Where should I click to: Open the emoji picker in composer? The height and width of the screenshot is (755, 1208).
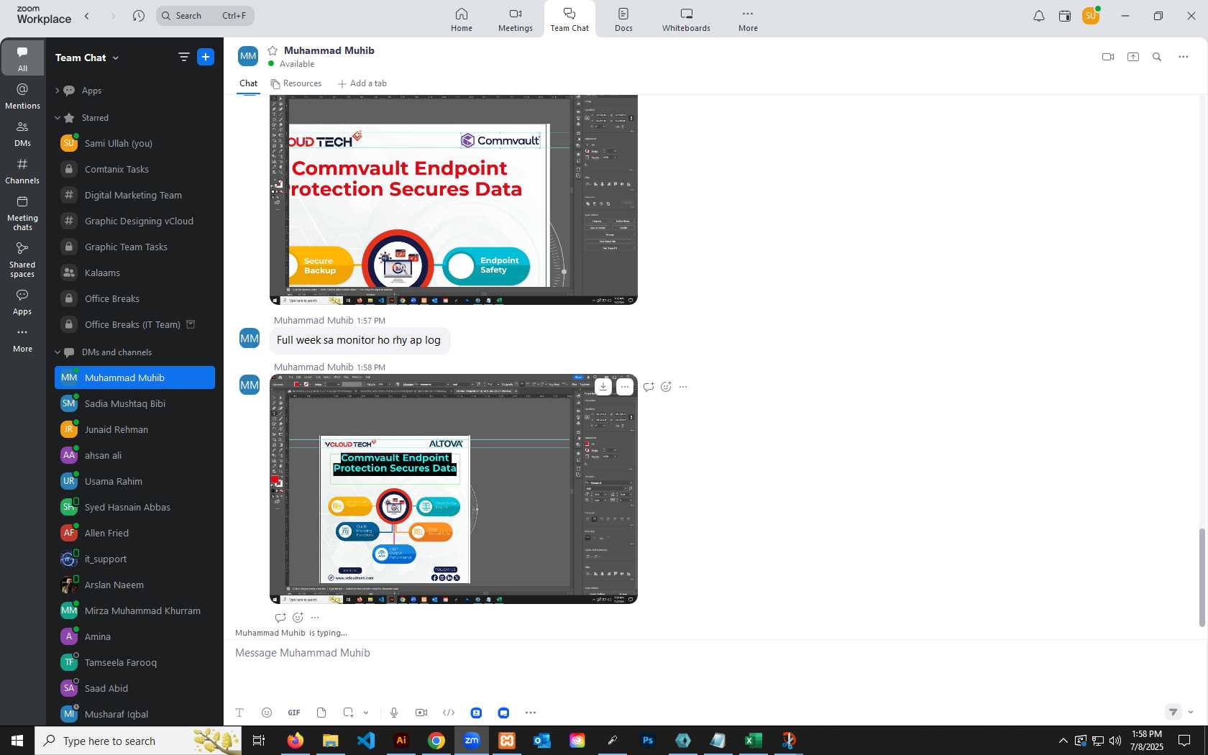tap(267, 713)
